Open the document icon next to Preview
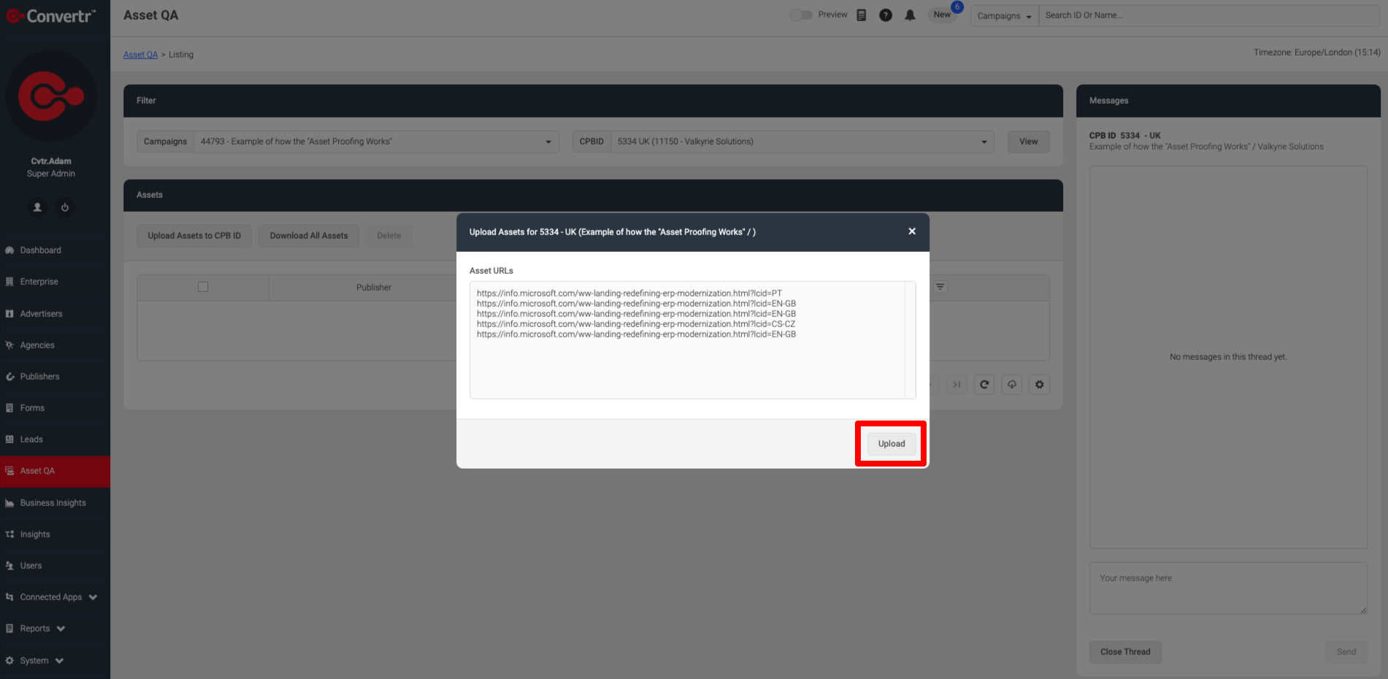Image resolution: width=1388 pixels, height=679 pixels. 862,15
